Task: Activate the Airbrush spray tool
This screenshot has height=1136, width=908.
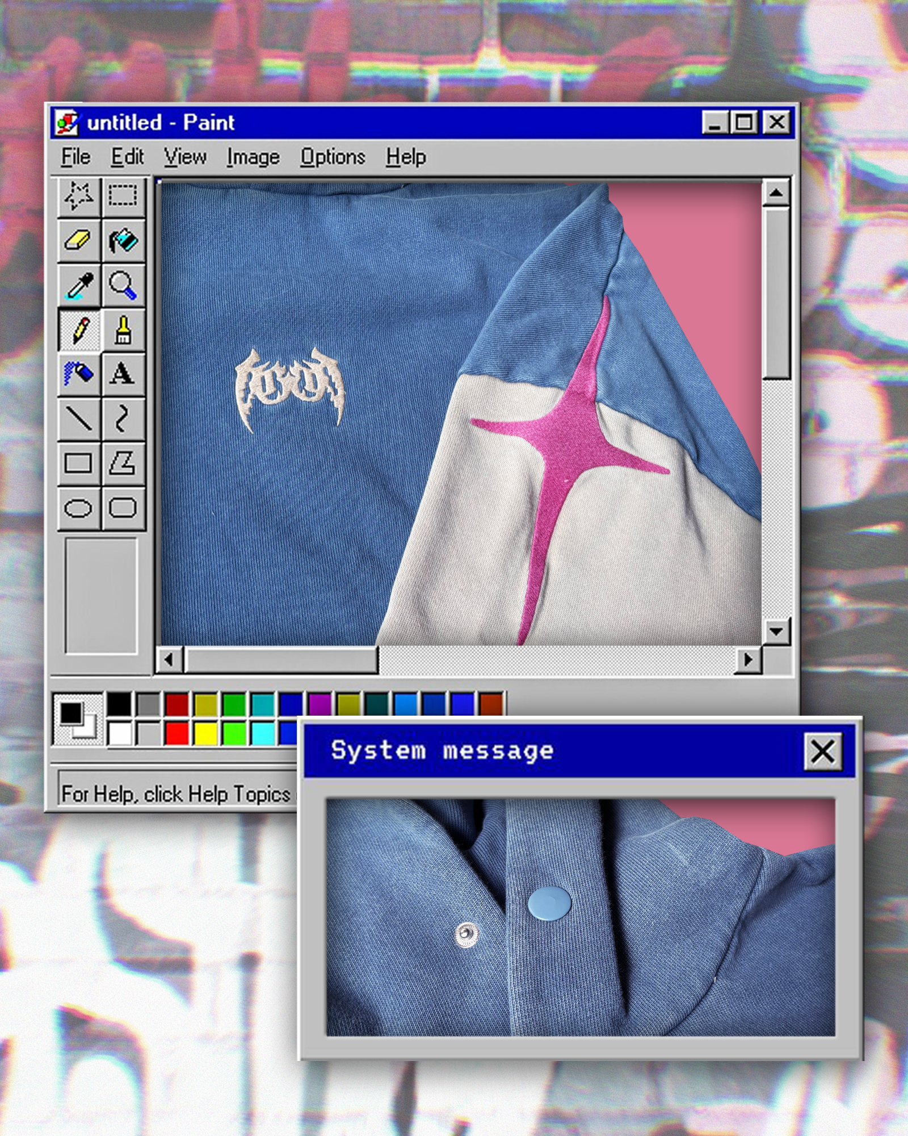Action: point(79,373)
